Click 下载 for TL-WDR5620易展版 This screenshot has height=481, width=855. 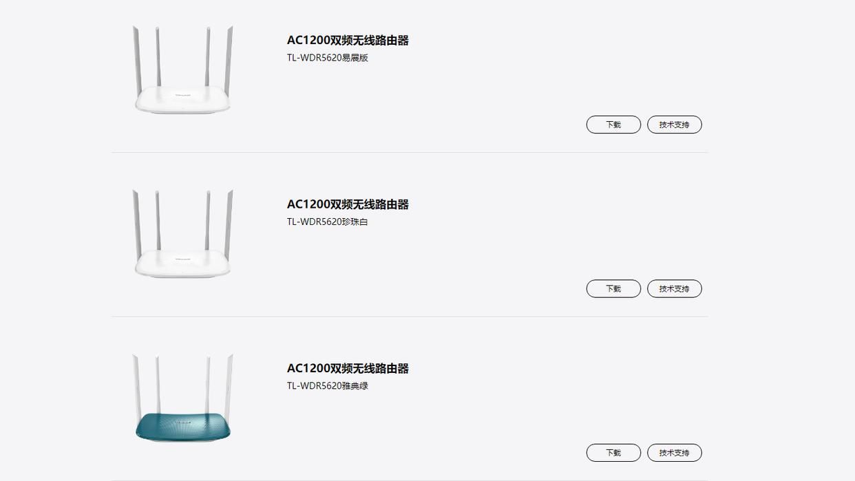pyautogui.click(x=613, y=125)
